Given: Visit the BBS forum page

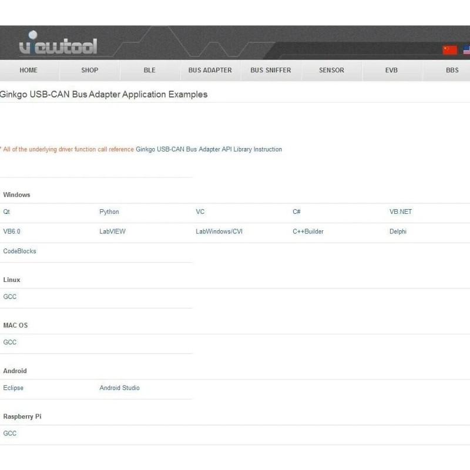Looking at the screenshot, I should (452, 70).
